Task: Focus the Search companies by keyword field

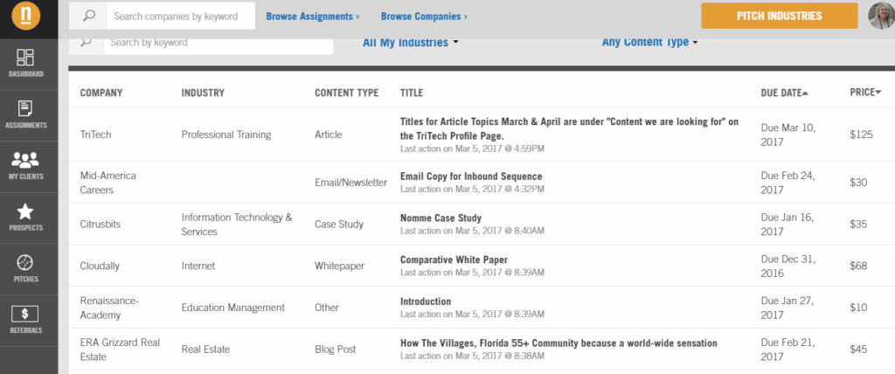Action: click(181, 16)
